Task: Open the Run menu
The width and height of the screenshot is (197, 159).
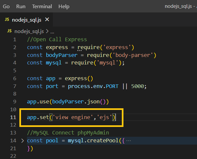Action: click(21, 6)
